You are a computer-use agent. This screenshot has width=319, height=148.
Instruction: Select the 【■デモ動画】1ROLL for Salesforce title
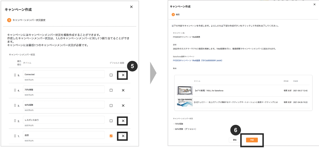209,90
